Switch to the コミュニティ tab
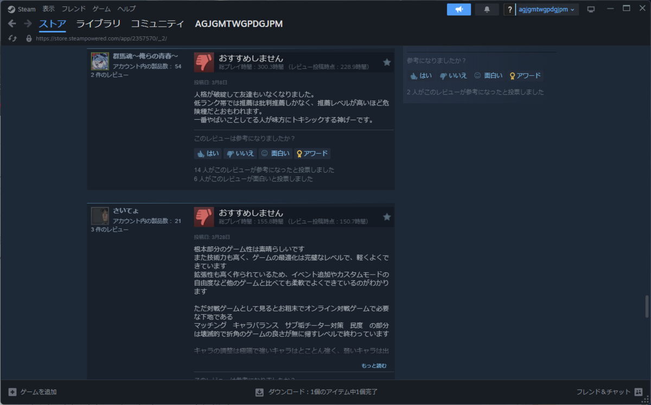Viewport: 651px width, 405px height. [157, 24]
